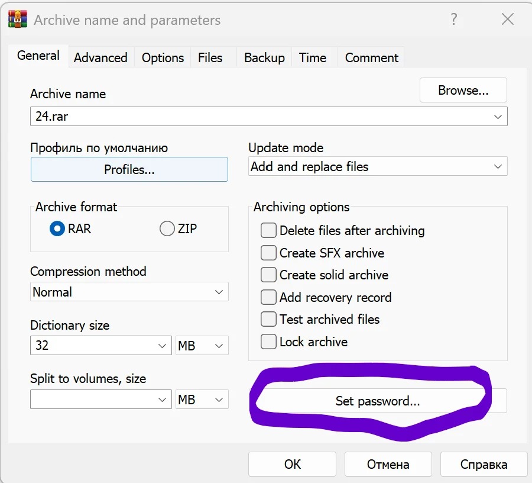The width and height of the screenshot is (532, 483).
Task: Click the WinRAR icon in title bar
Action: 18,20
